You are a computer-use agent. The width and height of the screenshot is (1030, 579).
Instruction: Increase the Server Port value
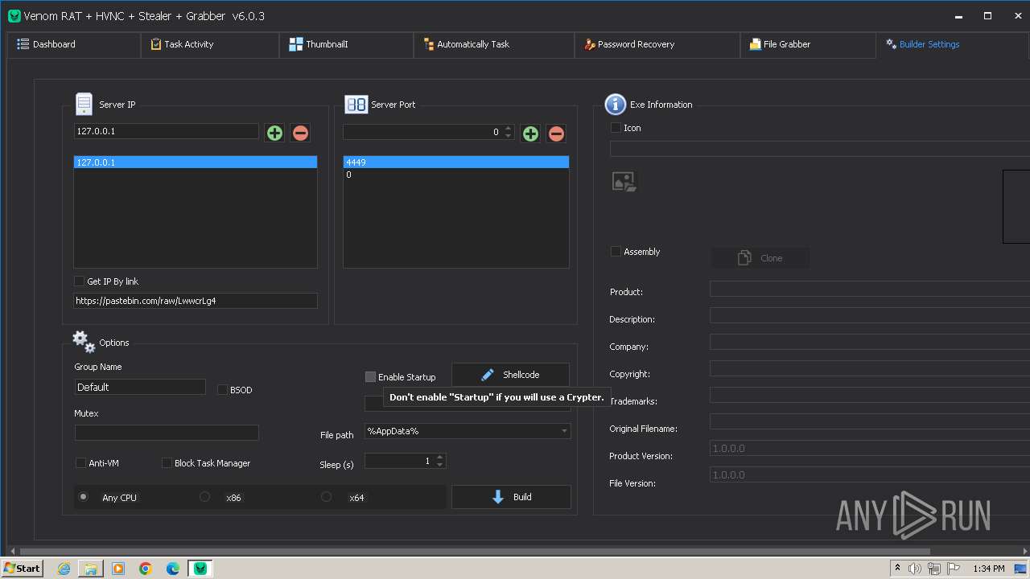[508, 129]
